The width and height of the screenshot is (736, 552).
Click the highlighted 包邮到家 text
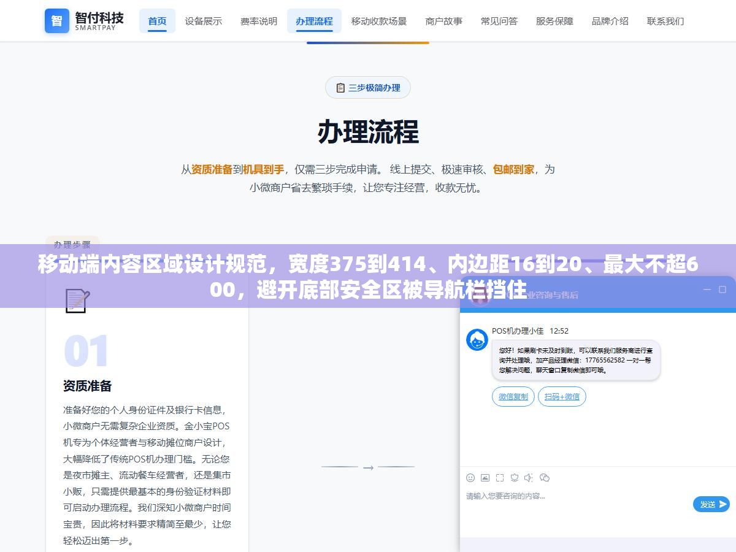[513, 169]
